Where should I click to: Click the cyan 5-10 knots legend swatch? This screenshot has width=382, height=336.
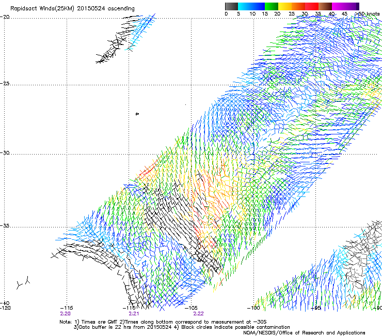tap(245, 6)
